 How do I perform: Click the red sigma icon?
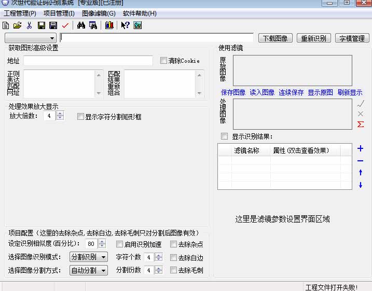point(361,124)
